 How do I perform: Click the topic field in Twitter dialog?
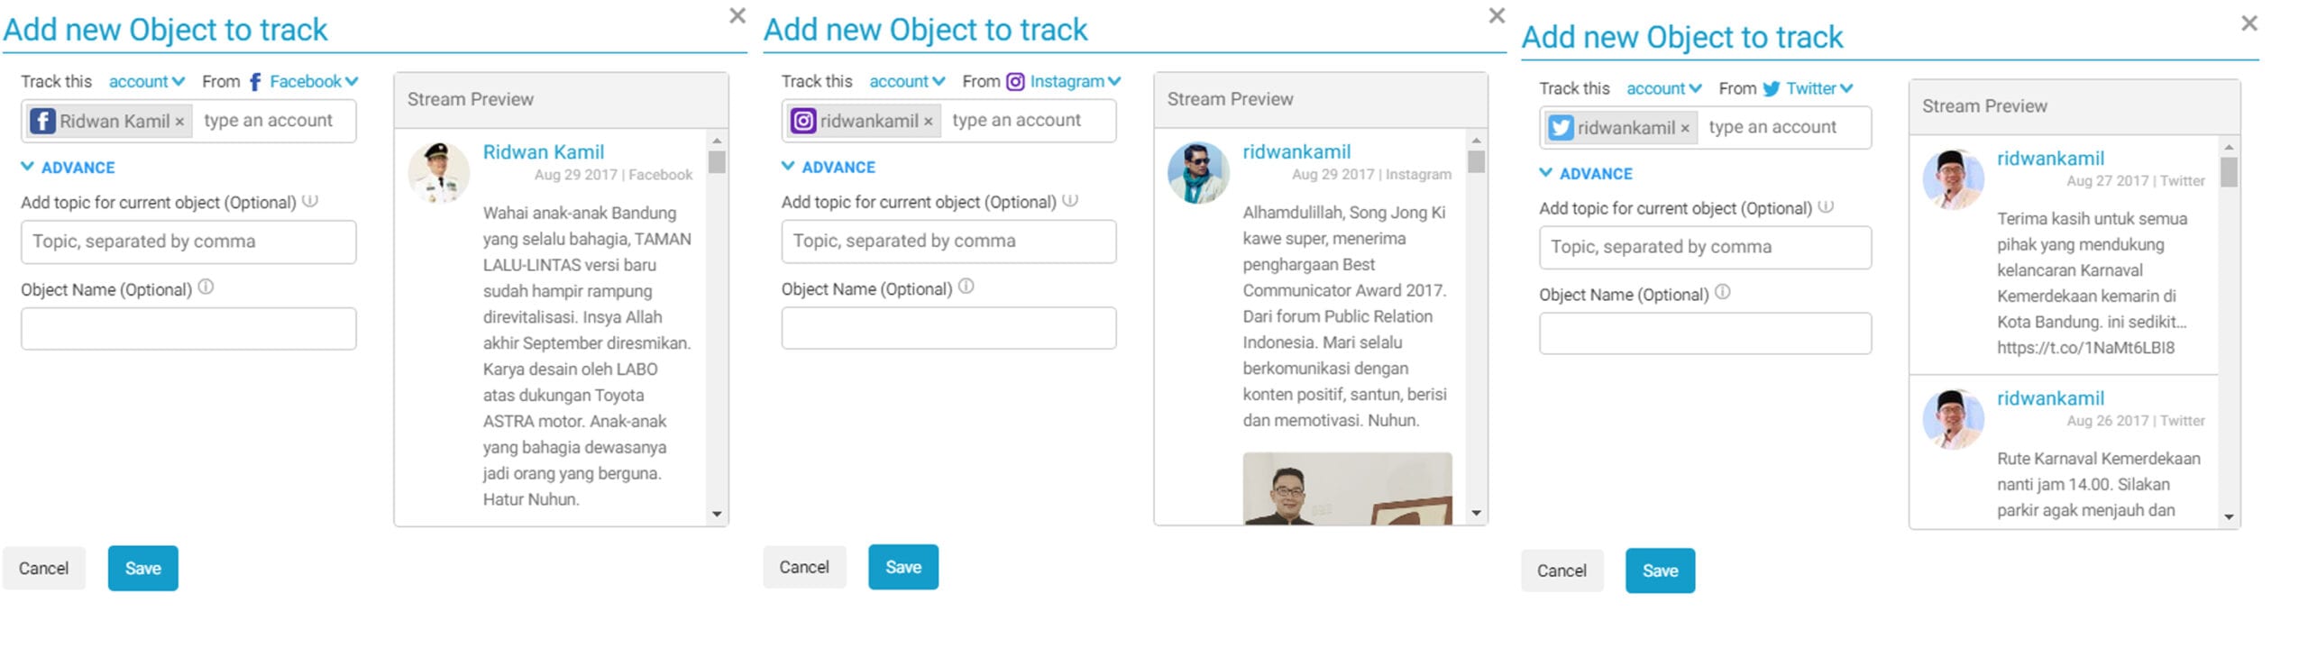(x=1705, y=247)
